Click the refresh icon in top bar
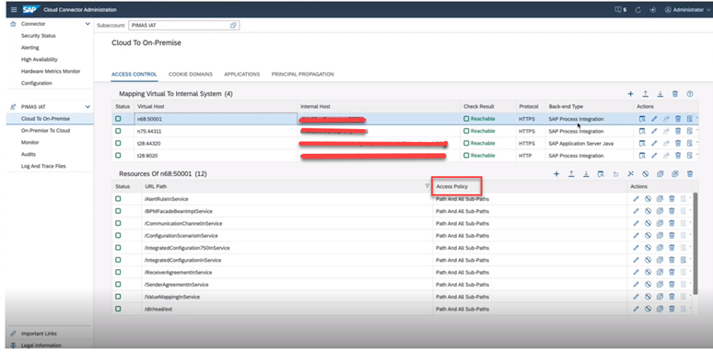Screen dimensions: 713x353 [638, 9]
